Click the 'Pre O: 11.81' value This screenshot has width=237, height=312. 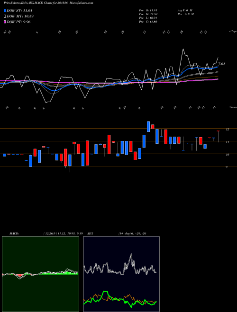(148, 10)
